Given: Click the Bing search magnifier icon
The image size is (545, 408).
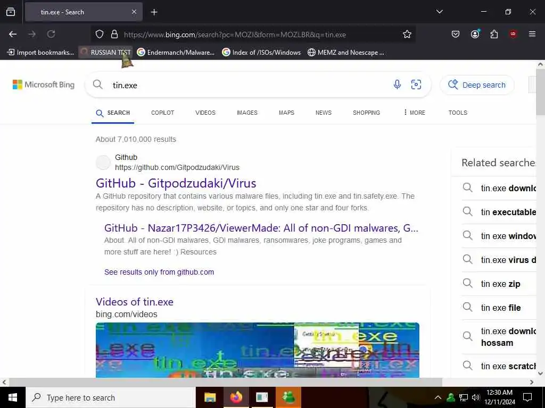Looking at the screenshot, I should [98, 84].
